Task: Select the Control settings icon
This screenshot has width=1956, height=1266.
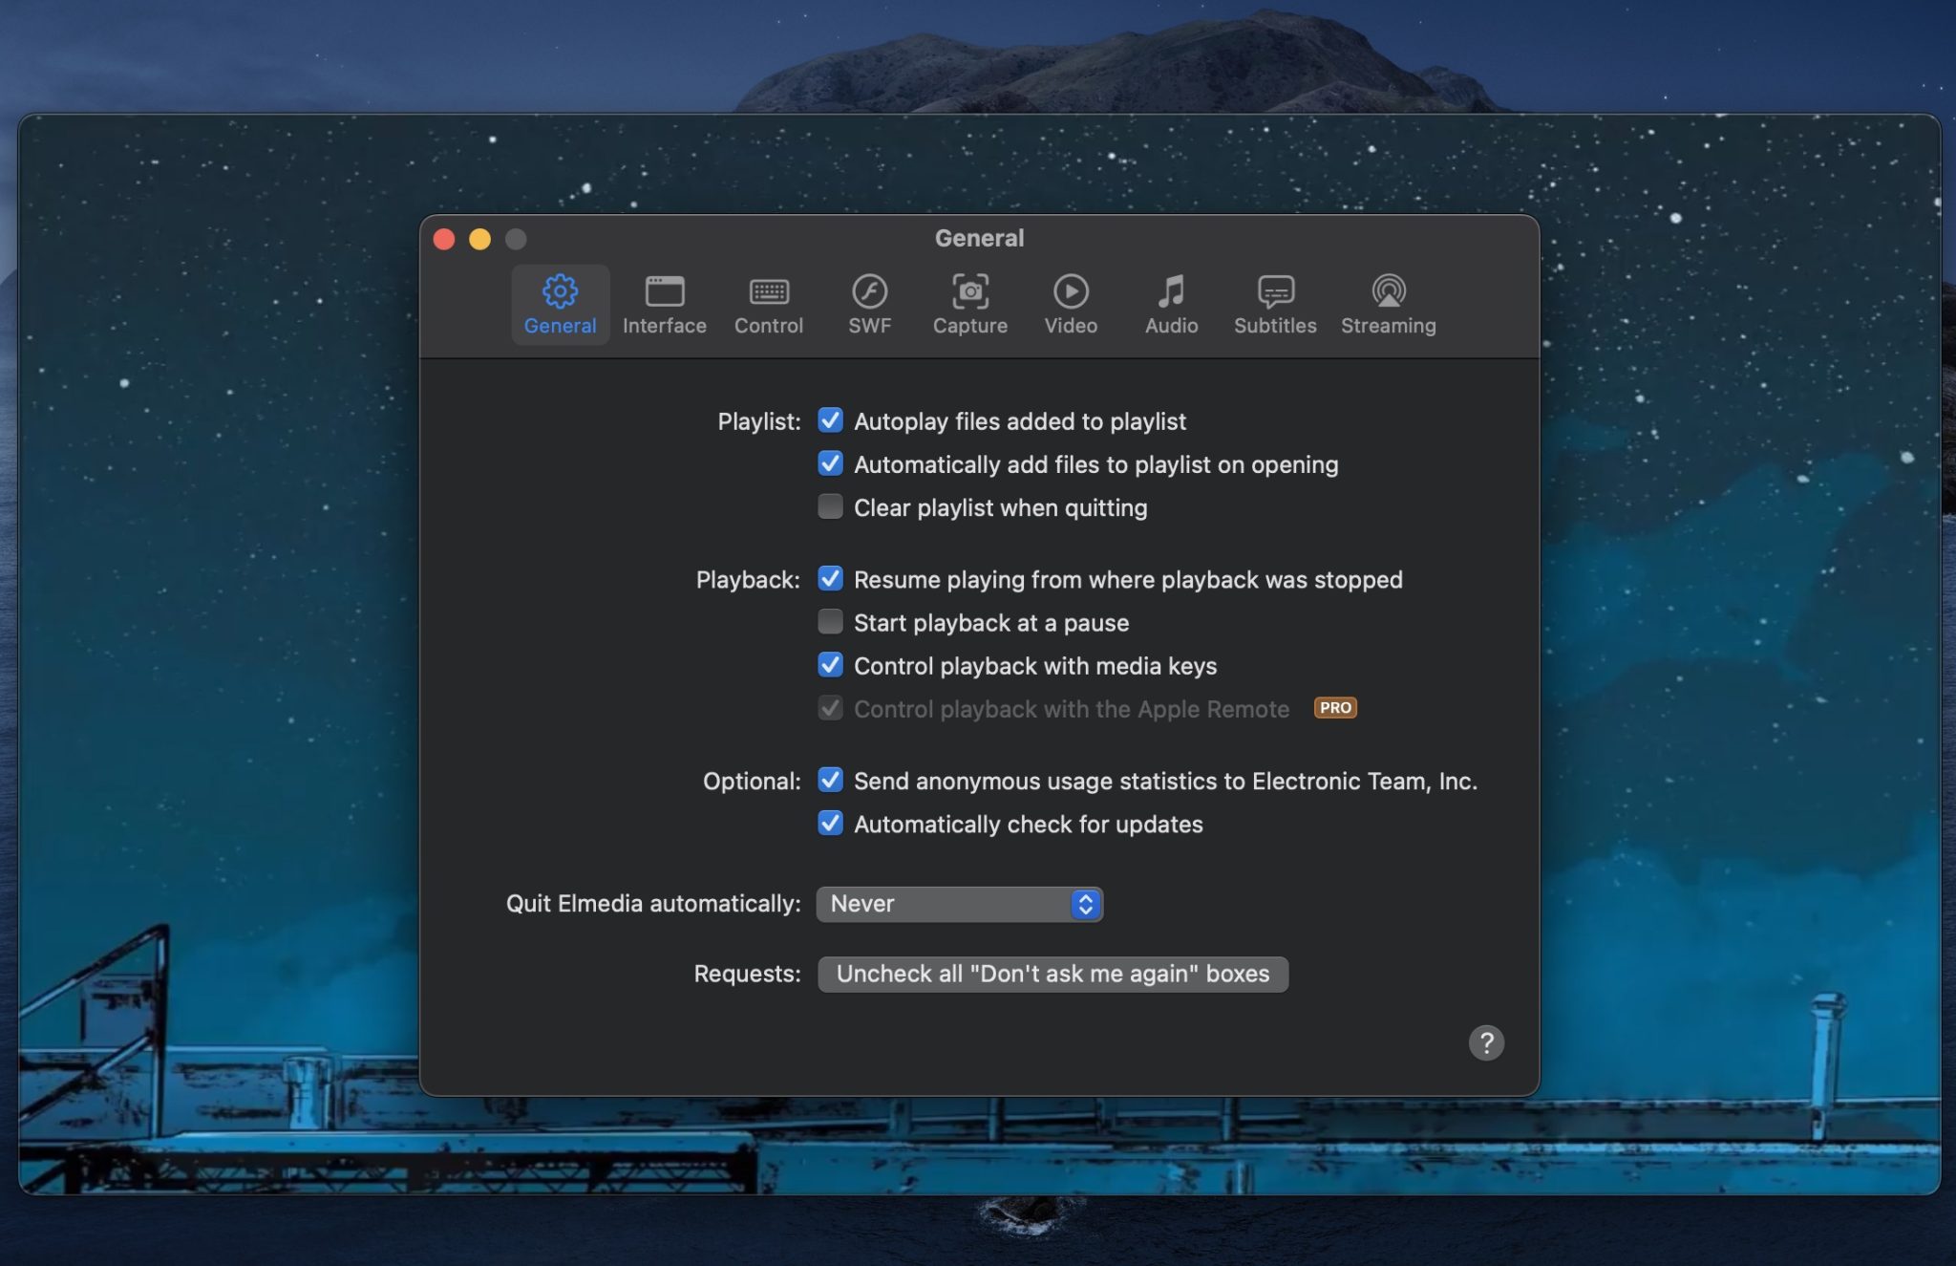Action: pyautogui.click(x=769, y=304)
